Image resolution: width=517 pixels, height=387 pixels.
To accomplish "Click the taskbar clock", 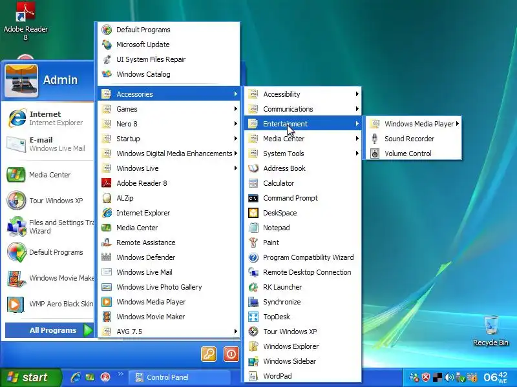I will [495, 377].
